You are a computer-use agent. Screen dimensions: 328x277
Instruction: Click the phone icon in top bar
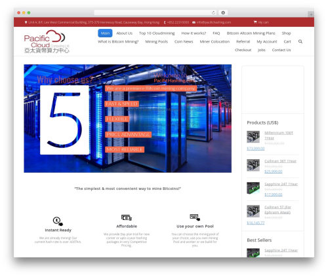pos(165,22)
